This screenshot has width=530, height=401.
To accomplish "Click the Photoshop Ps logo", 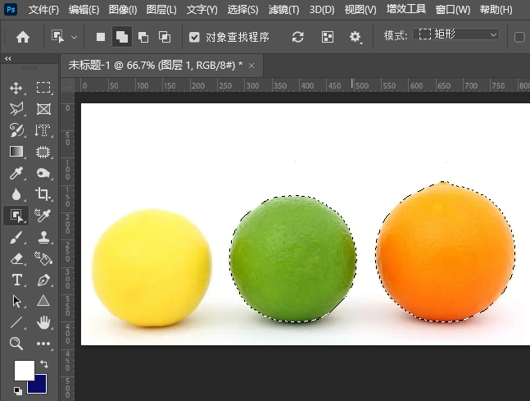I will click(11, 10).
